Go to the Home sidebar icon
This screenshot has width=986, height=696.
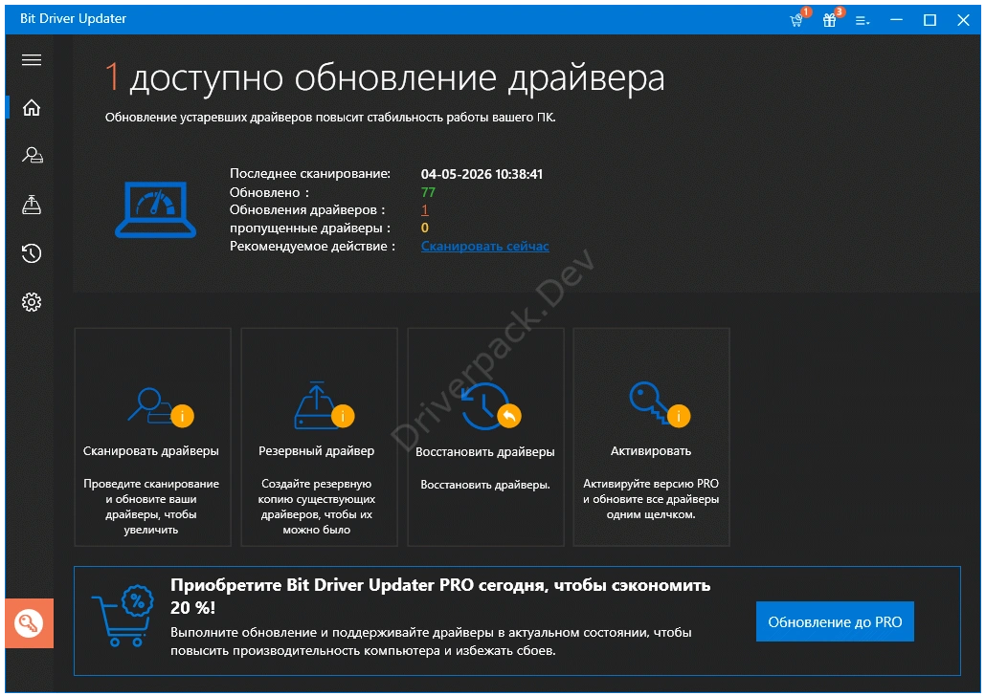click(32, 108)
